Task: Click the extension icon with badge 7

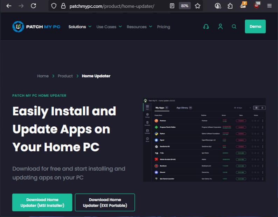Action: [x=243, y=5]
